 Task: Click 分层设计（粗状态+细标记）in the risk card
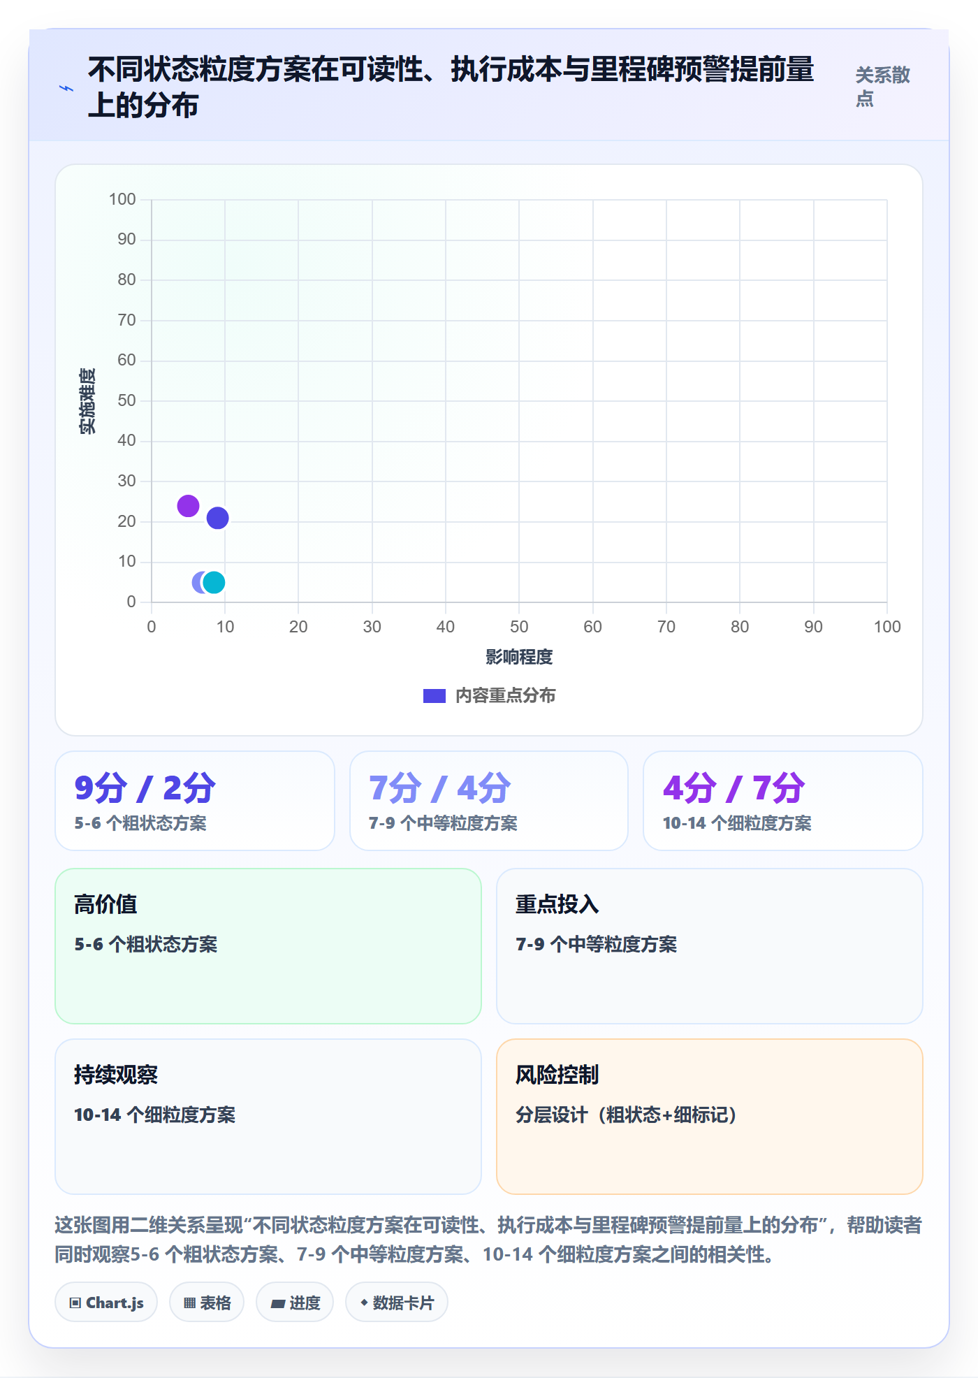click(626, 1115)
